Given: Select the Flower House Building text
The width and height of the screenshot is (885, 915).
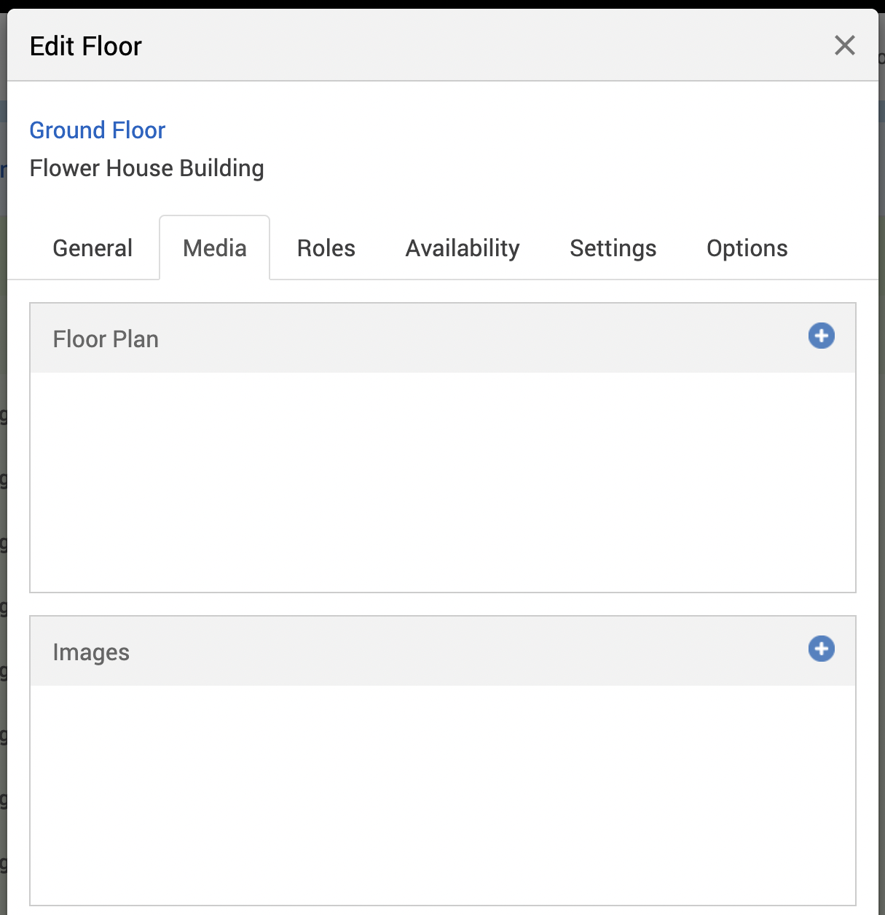Looking at the screenshot, I should tap(146, 168).
